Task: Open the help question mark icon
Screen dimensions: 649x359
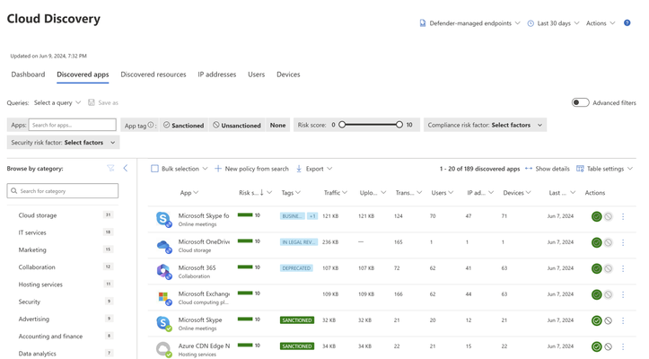Action: [627, 23]
